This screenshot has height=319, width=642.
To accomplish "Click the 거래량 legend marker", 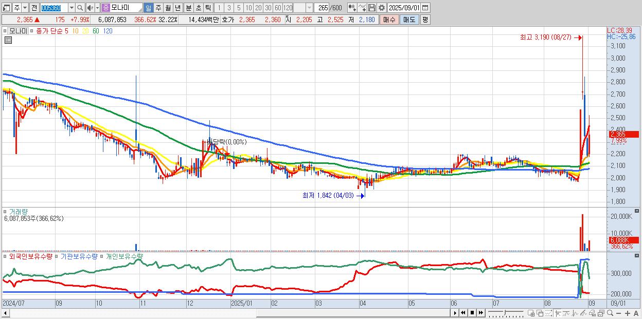I will (x=5, y=212).
